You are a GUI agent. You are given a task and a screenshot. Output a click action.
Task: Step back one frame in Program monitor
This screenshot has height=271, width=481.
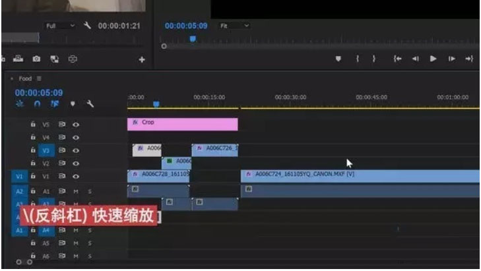[x=415, y=59]
